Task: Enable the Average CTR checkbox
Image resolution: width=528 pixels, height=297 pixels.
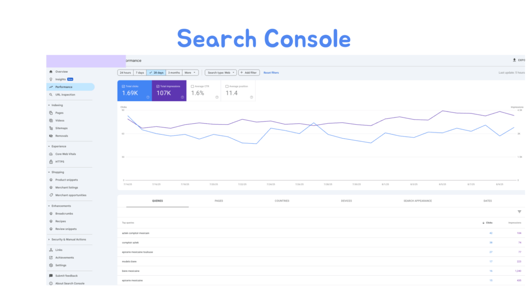Action: 192,87
